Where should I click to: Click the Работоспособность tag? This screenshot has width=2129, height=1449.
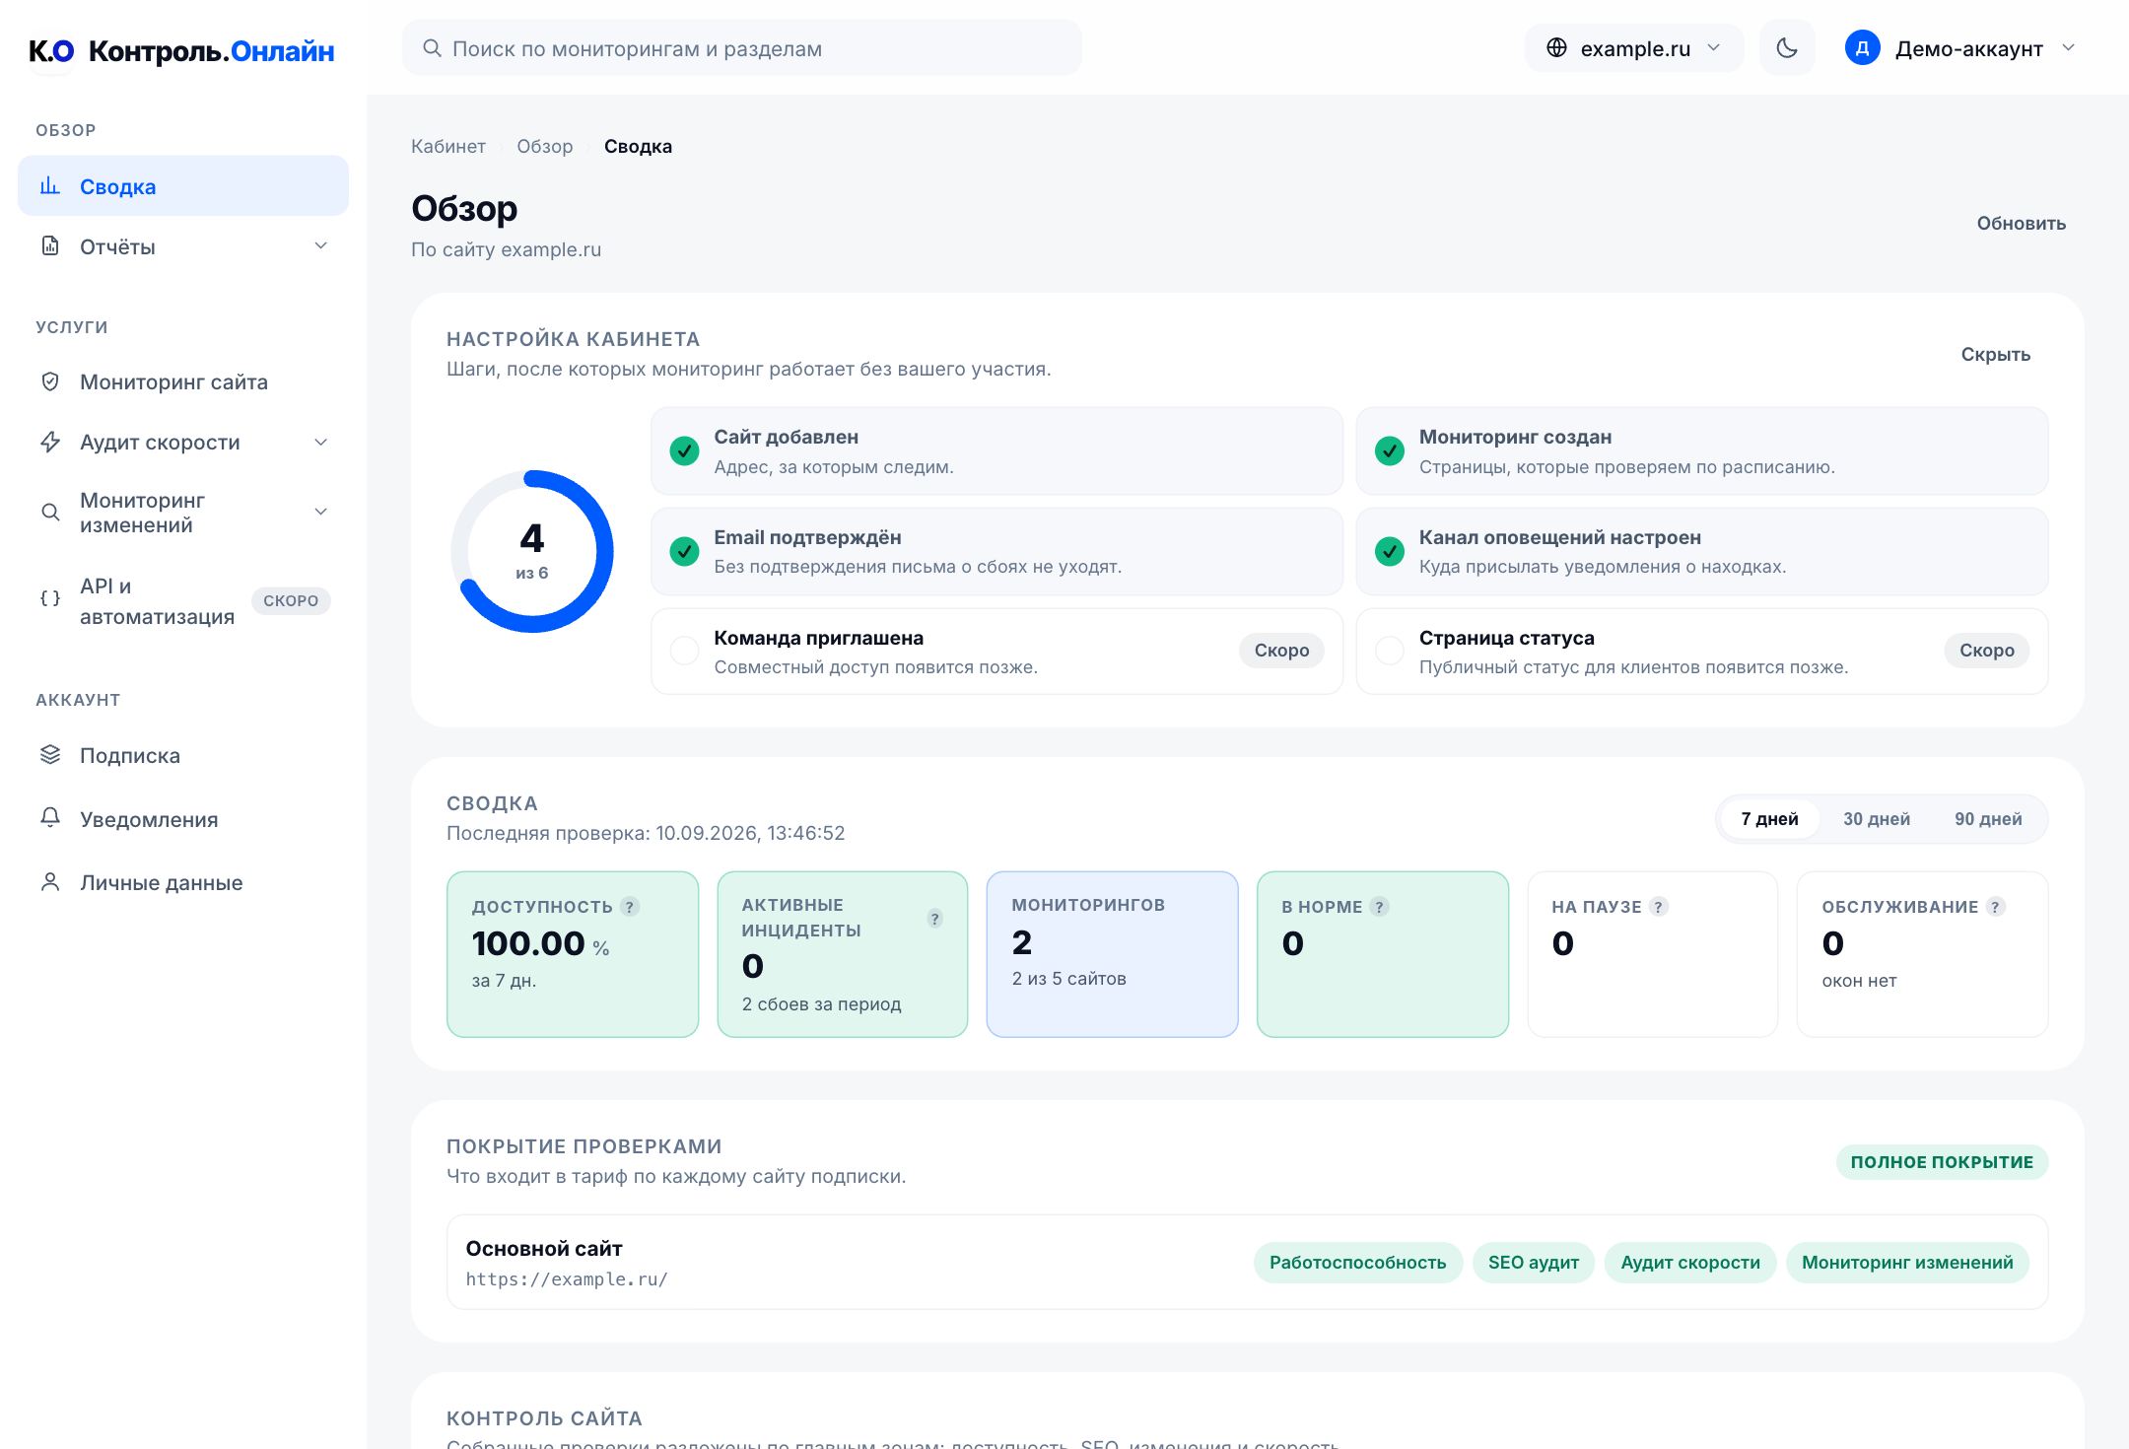(1357, 1263)
